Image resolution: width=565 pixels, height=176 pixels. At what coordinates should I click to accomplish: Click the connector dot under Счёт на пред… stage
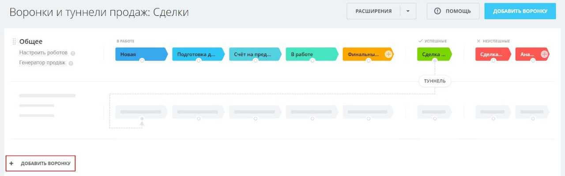pyautogui.click(x=256, y=61)
